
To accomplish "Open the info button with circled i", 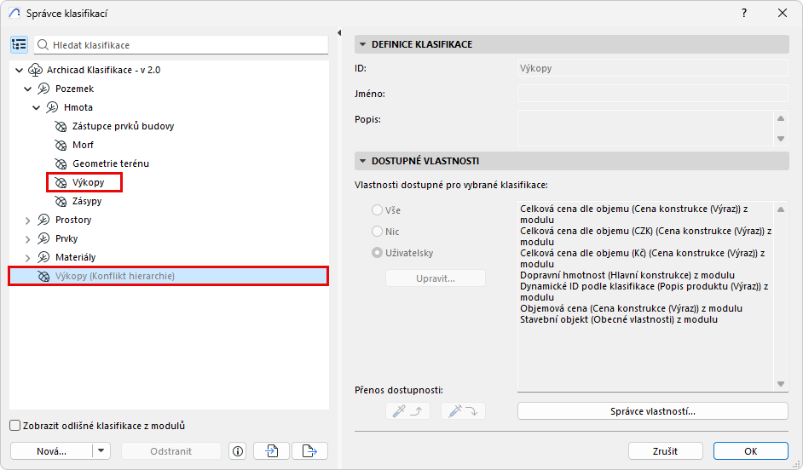I will pyautogui.click(x=238, y=451).
